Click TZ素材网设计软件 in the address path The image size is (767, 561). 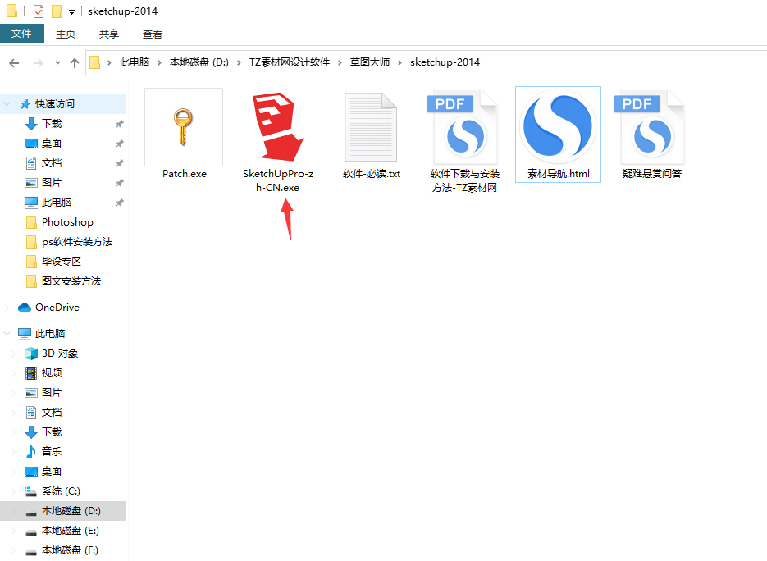point(290,62)
